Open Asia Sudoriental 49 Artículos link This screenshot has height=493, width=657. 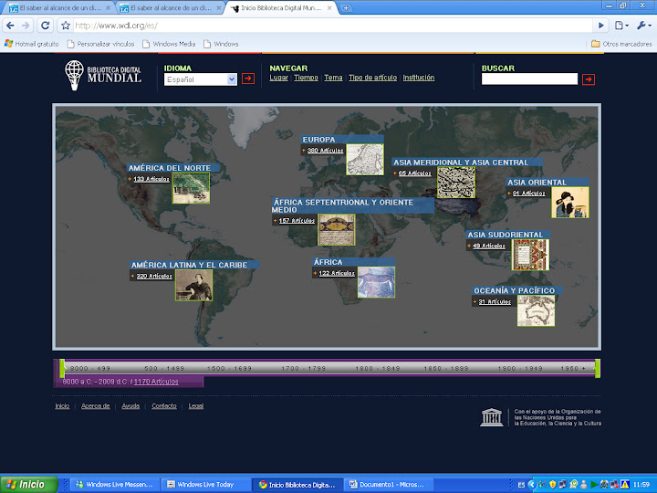[x=489, y=246]
